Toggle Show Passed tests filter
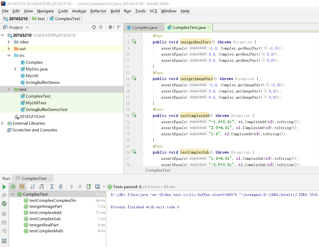Screen dimensions: 319x247 click(x=13, y=187)
